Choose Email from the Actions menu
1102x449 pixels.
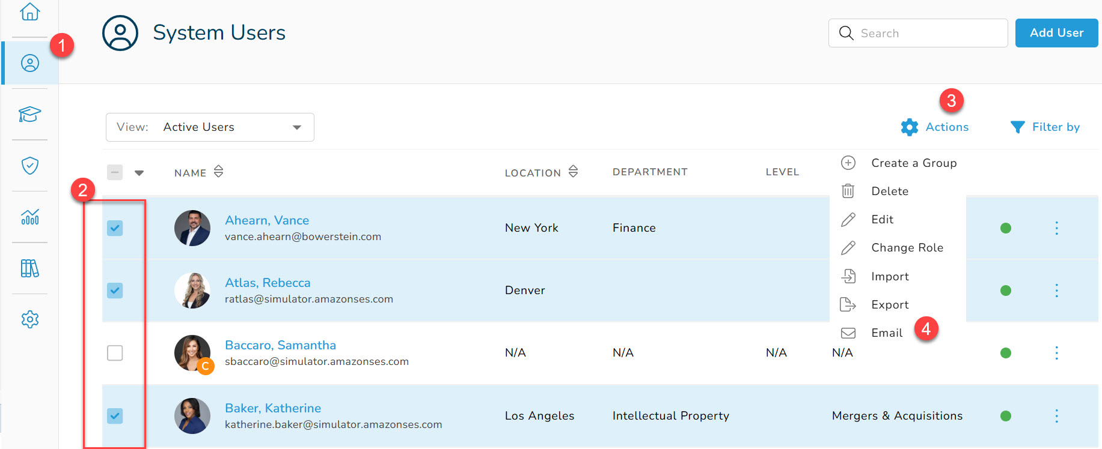coord(872,333)
